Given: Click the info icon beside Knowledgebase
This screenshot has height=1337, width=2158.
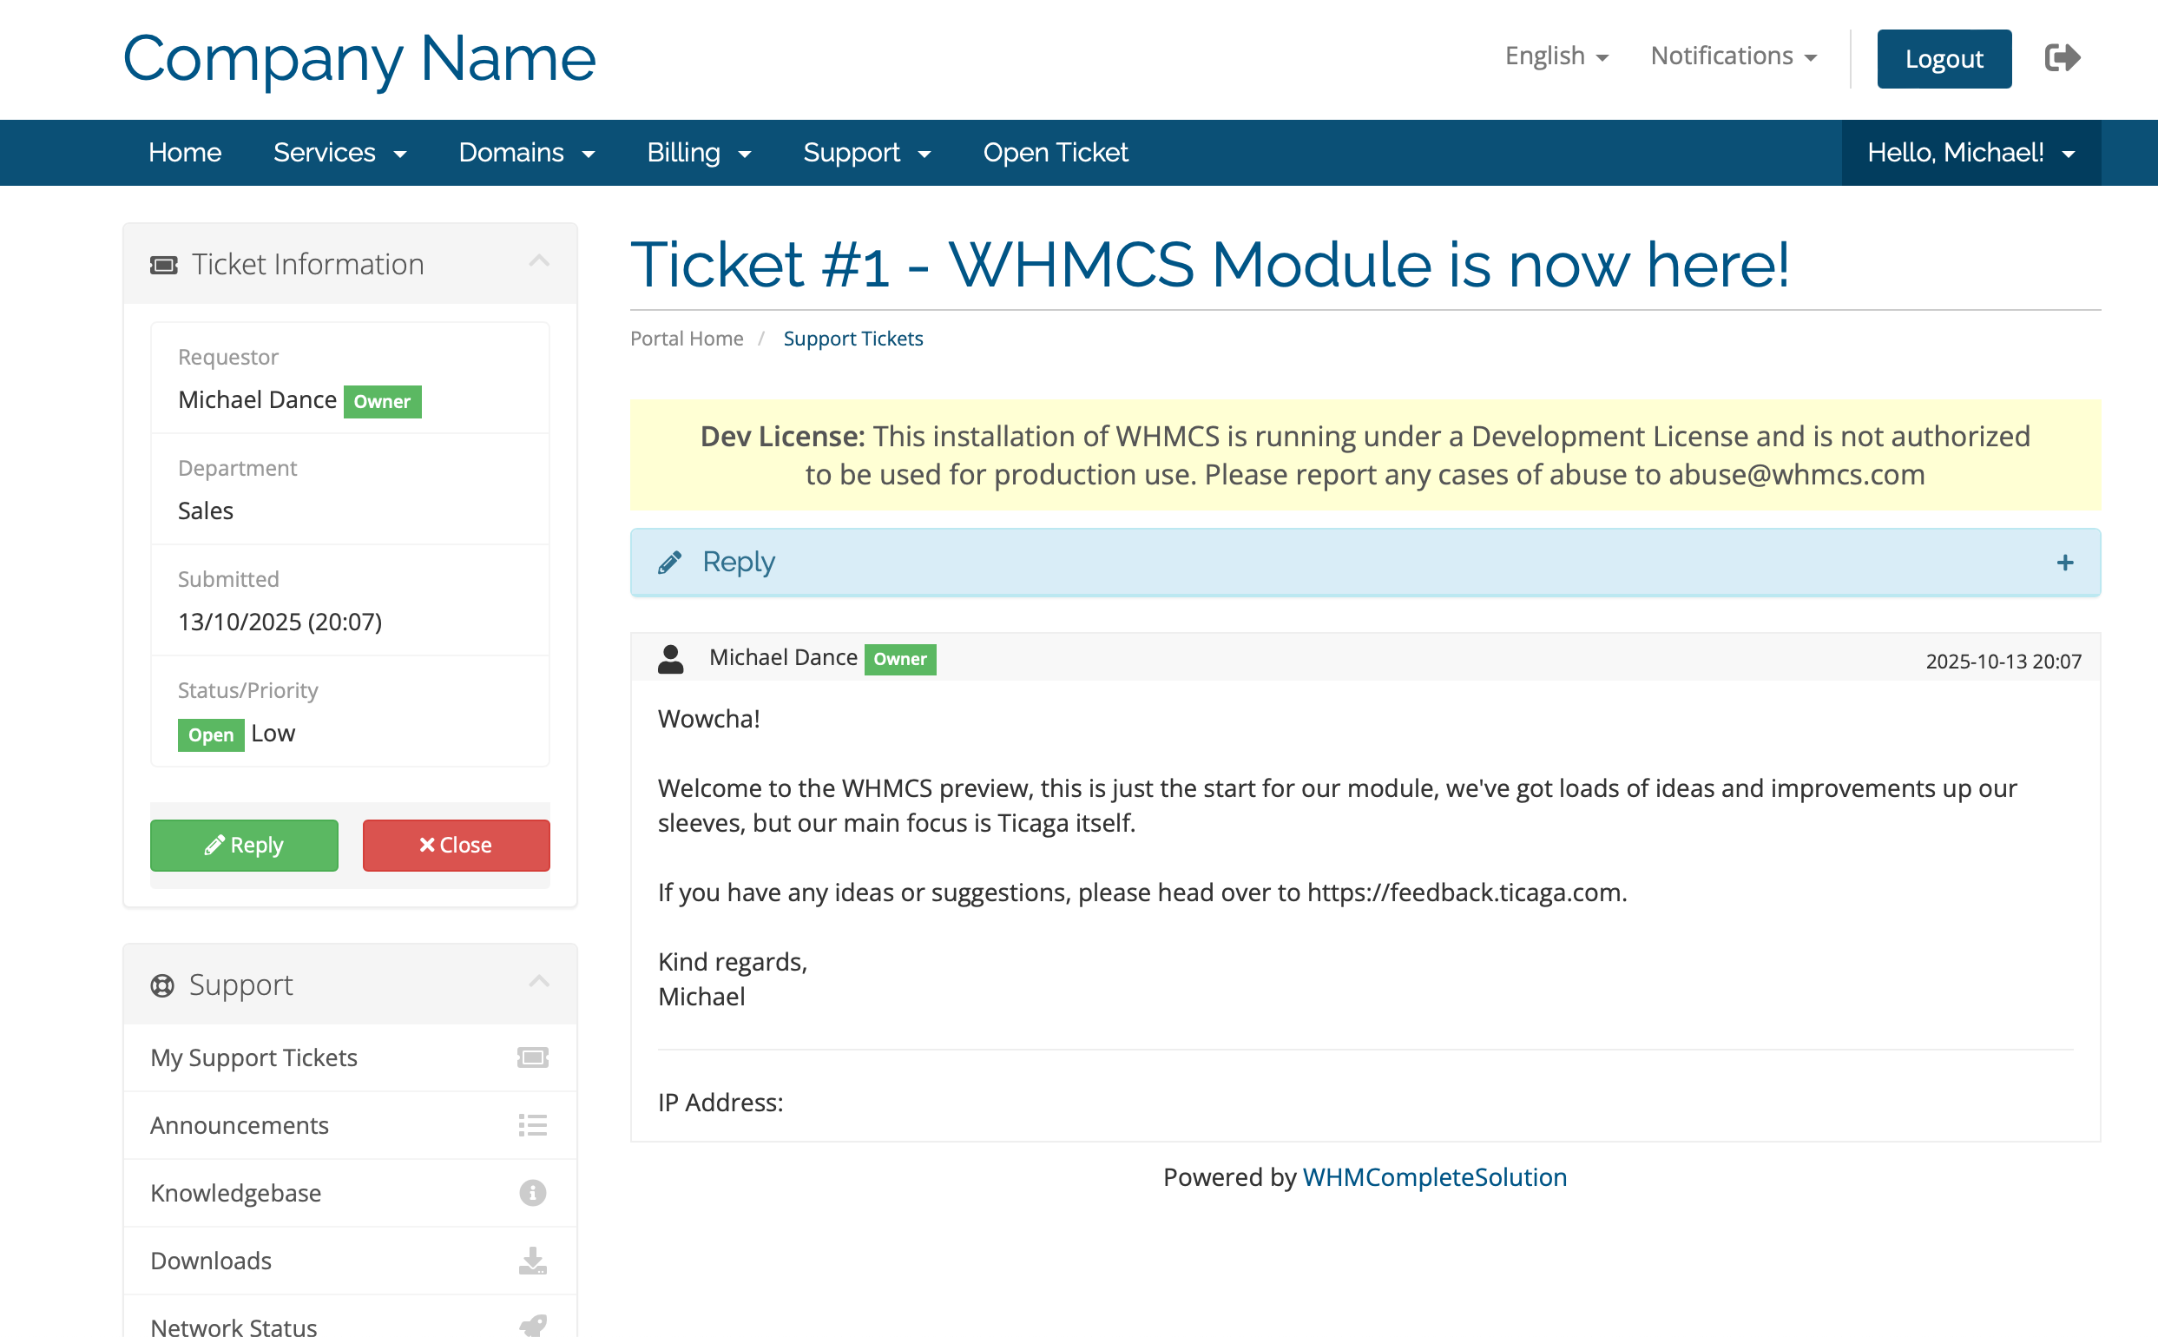Looking at the screenshot, I should pos(532,1193).
